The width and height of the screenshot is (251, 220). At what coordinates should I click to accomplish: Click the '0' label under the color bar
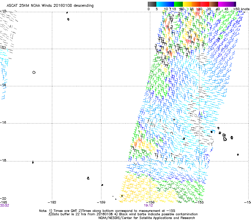(149, 9)
